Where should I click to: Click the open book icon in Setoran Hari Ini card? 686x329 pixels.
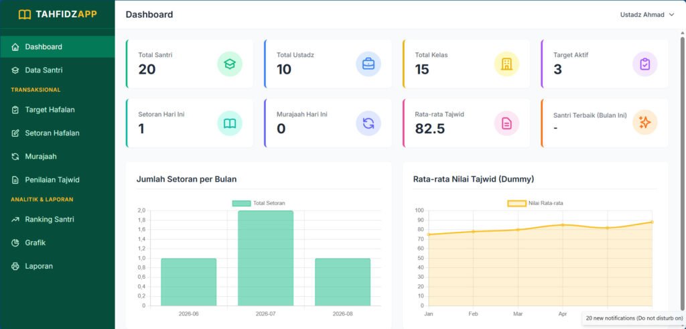pos(230,123)
